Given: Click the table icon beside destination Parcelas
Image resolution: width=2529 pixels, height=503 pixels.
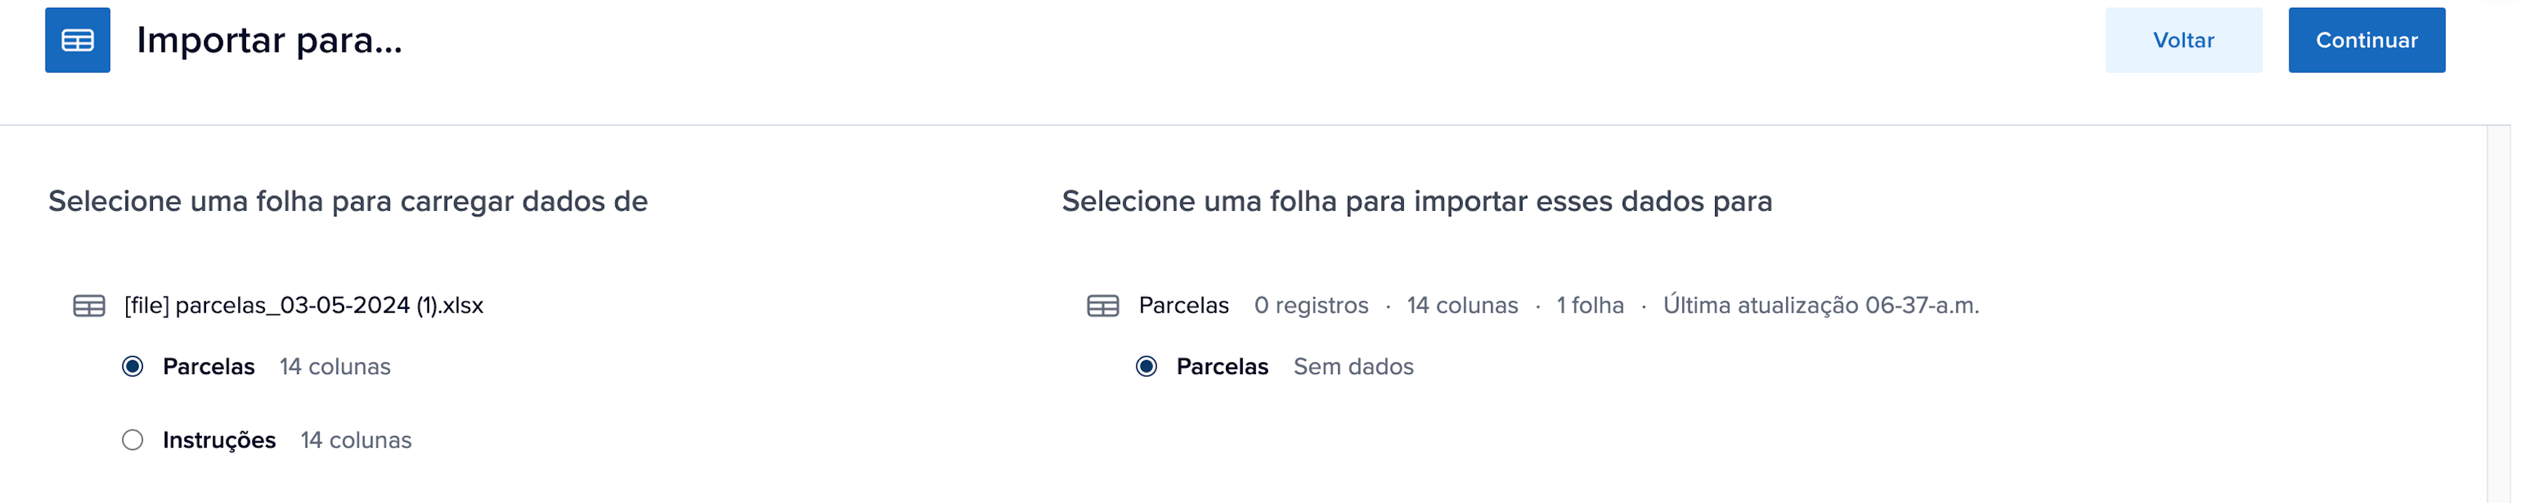Looking at the screenshot, I should tap(1103, 306).
